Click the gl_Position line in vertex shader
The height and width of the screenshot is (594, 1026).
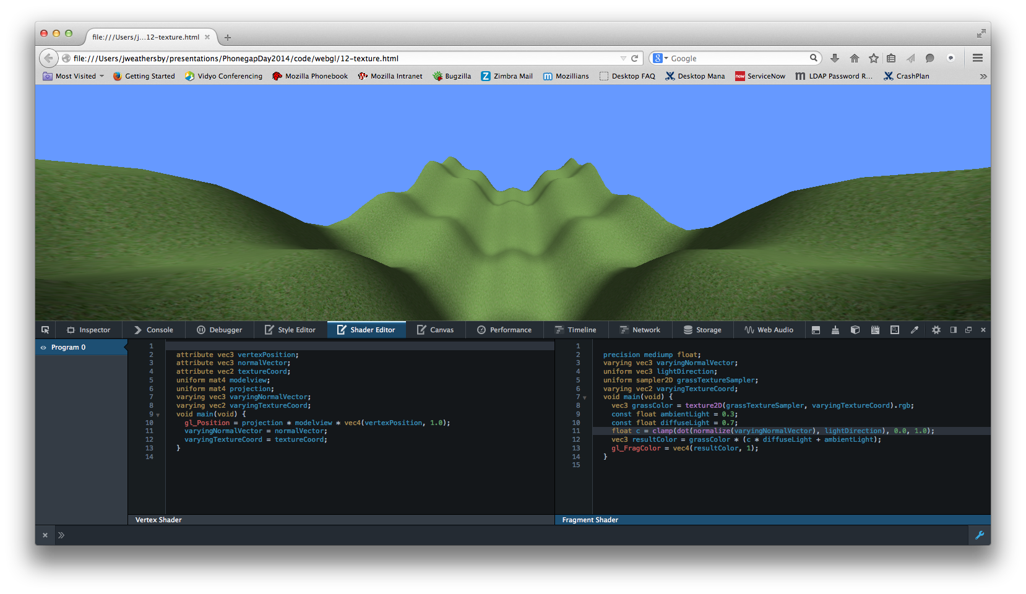click(x=317, y=423)
